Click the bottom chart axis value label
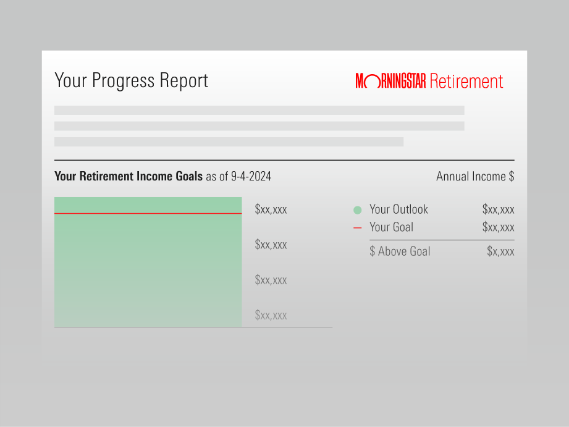 (x=271, y=315)
